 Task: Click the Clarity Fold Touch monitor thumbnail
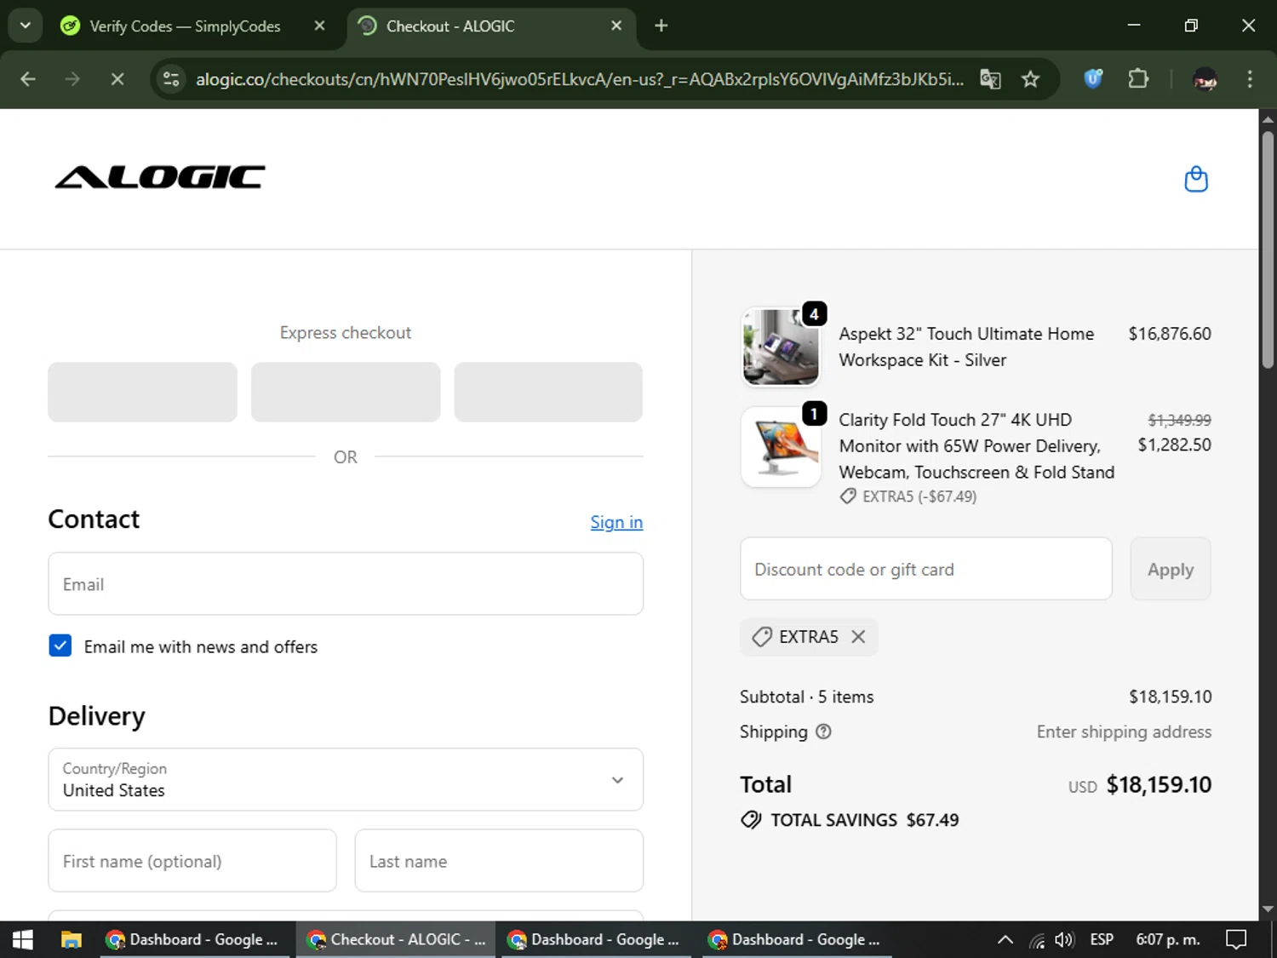point(781,447)
